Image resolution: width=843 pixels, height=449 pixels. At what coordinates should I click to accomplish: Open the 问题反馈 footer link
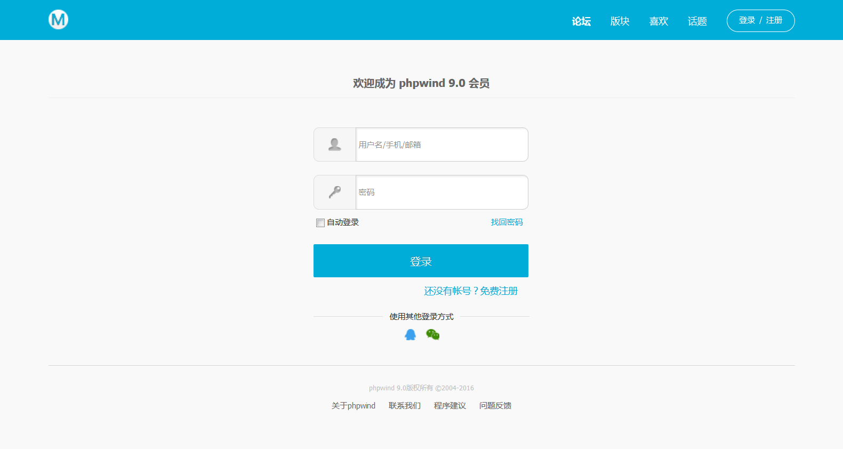495,406
